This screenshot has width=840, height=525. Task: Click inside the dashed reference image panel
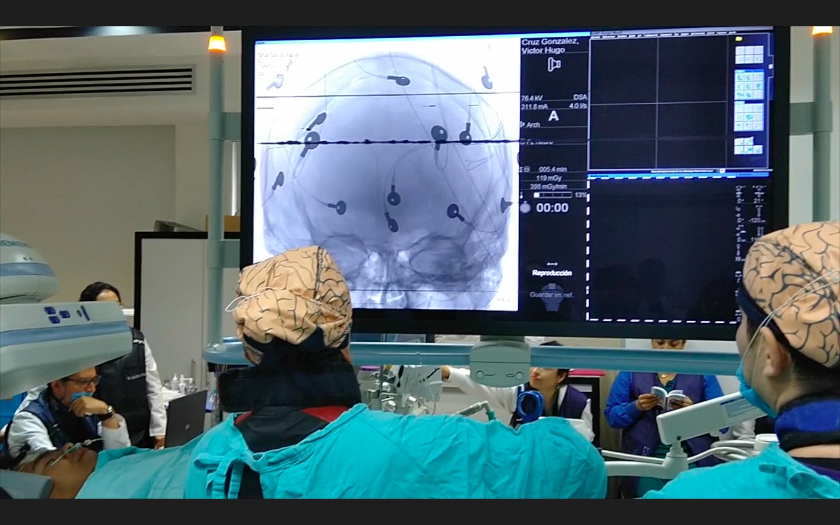662,250
